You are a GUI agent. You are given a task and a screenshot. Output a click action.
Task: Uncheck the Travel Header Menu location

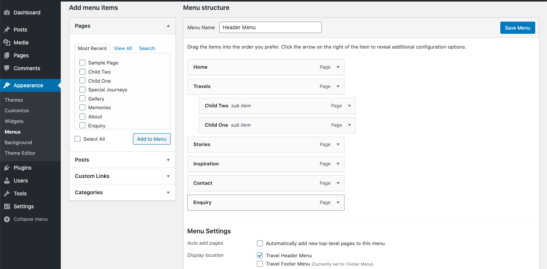point(260,255)
